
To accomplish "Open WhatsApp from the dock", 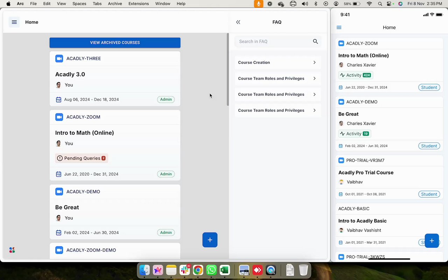I will pyautogui.click(x=211, y=270).
